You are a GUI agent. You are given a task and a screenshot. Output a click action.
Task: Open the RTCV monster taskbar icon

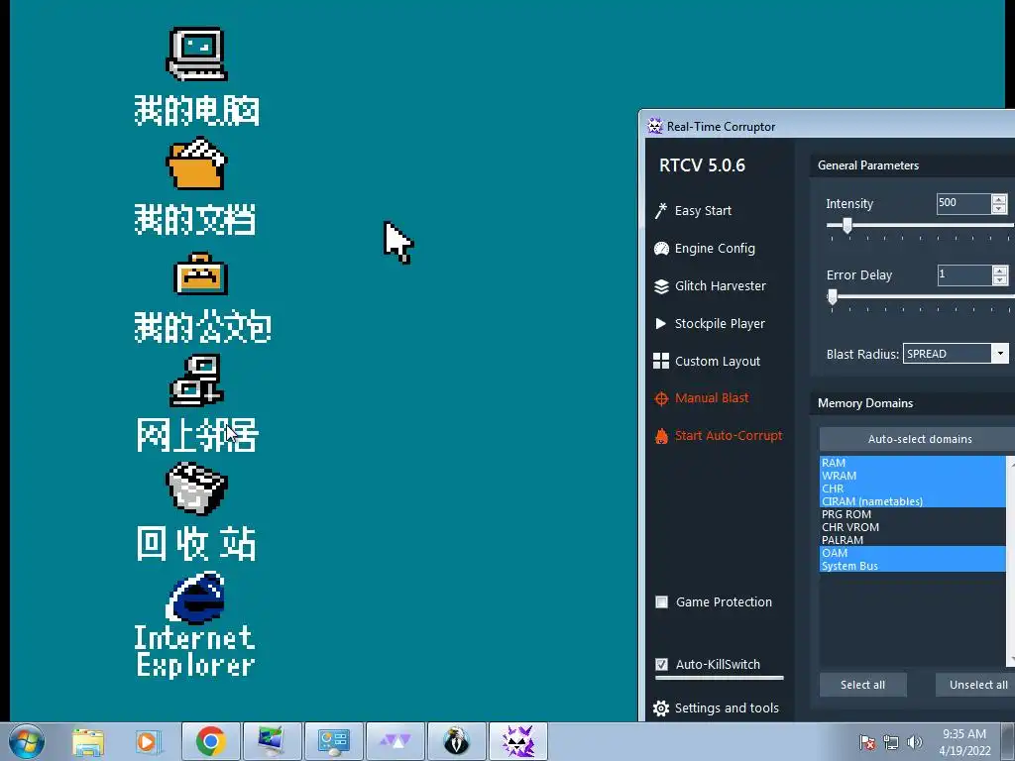[517, 741]
